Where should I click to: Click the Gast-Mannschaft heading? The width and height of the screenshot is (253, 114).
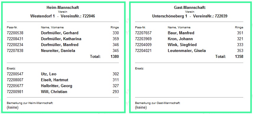click(190, 7)
